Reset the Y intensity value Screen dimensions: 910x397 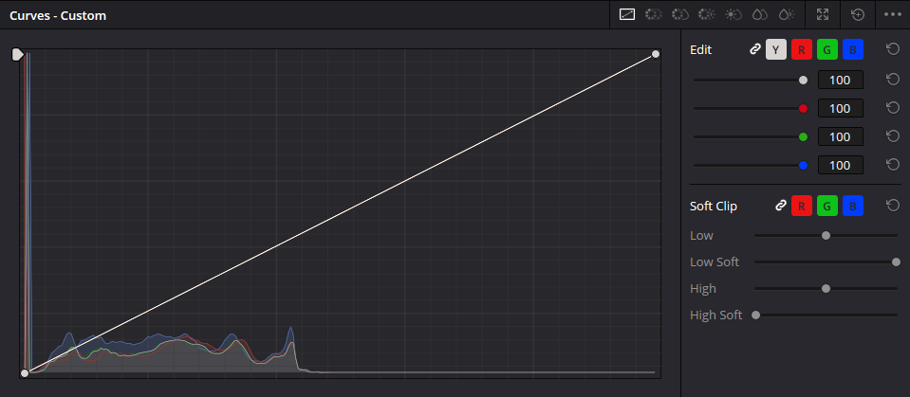(893, 80)
